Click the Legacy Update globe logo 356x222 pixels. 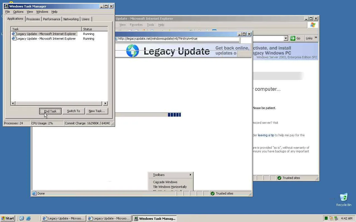(132, 51)
